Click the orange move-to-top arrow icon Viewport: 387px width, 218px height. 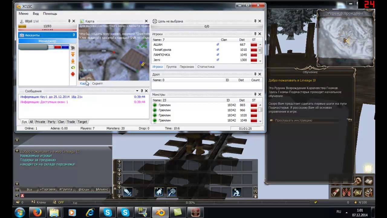coord(73,54)
